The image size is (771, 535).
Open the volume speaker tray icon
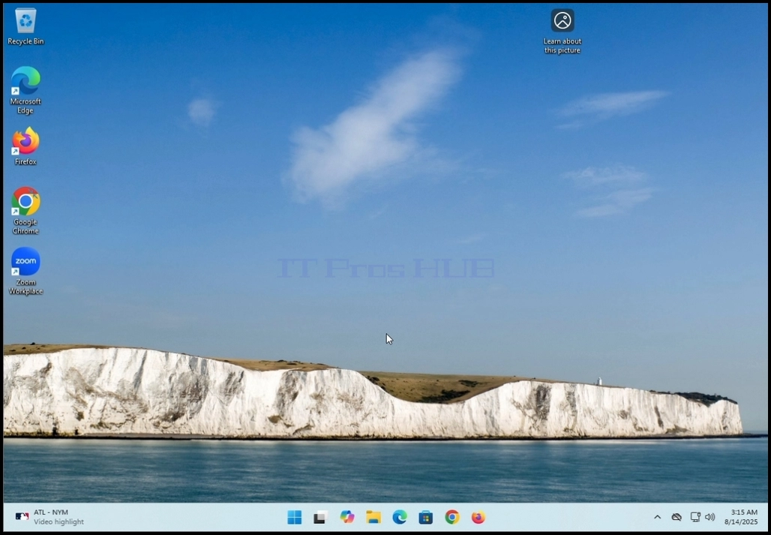click(x=709, y=517)
